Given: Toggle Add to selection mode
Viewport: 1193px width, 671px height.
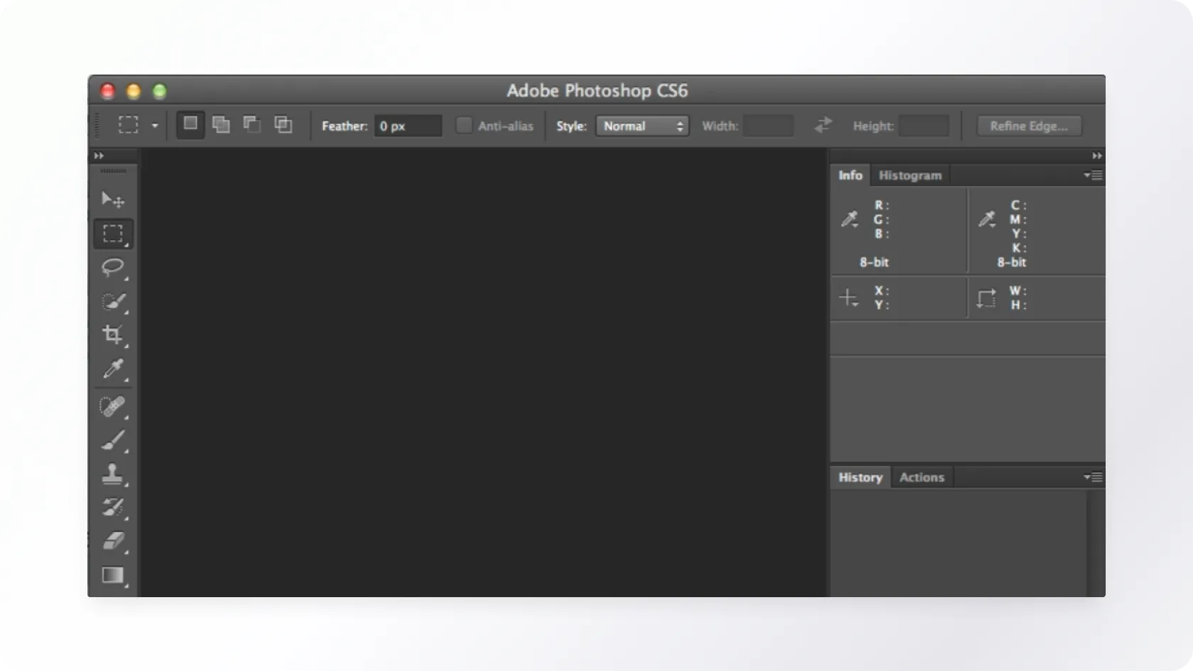Looking at the screenshot, I should (x=222, y=125).
